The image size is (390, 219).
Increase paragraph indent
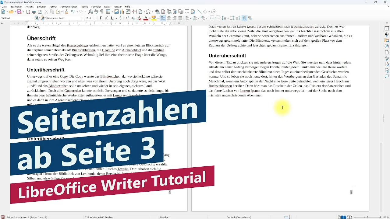(212, 18)
